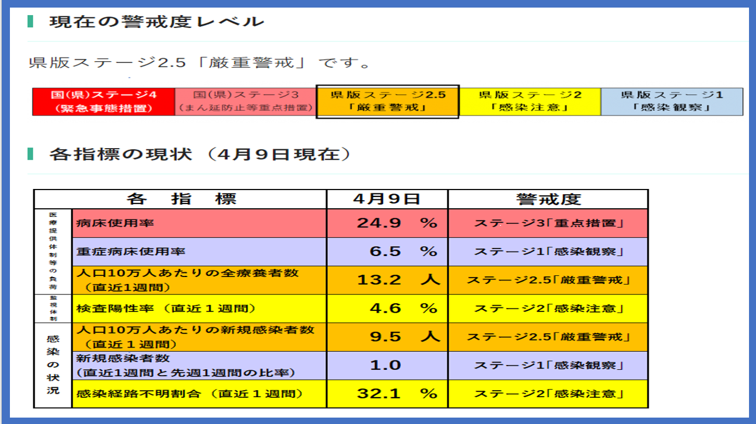This screenshot has height=424, width=756.
Task: Select the pink 国(県)ステージ3 まん延防止等重点措置 box
Action: coord(245,101)
